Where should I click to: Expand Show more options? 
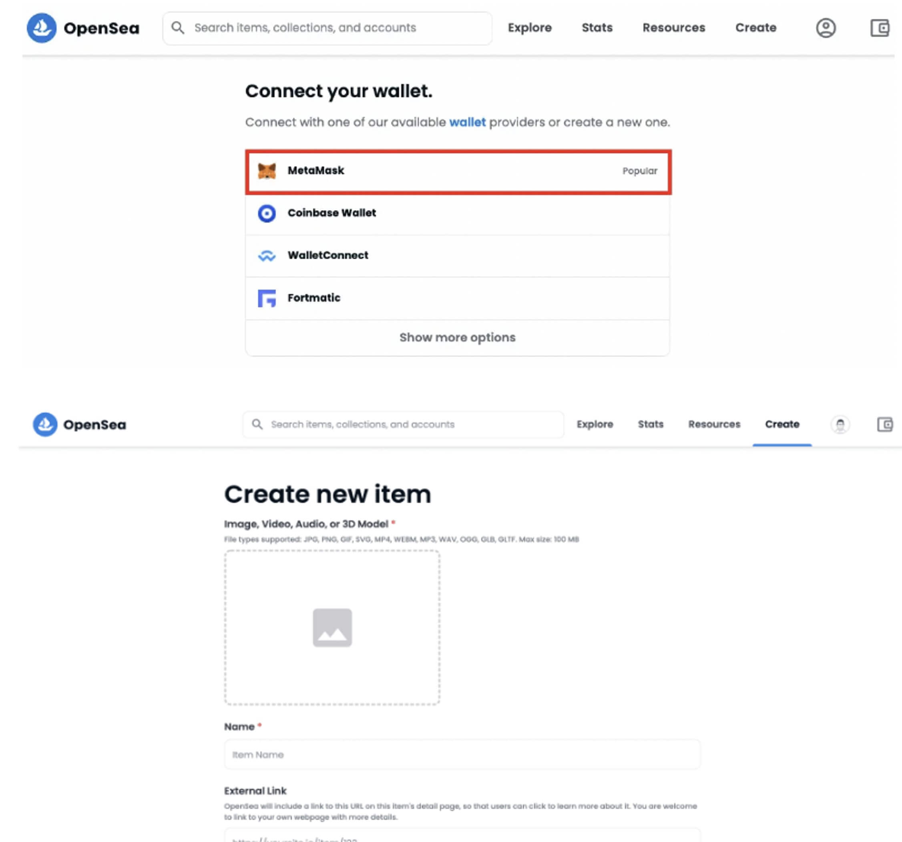(456, 337)
